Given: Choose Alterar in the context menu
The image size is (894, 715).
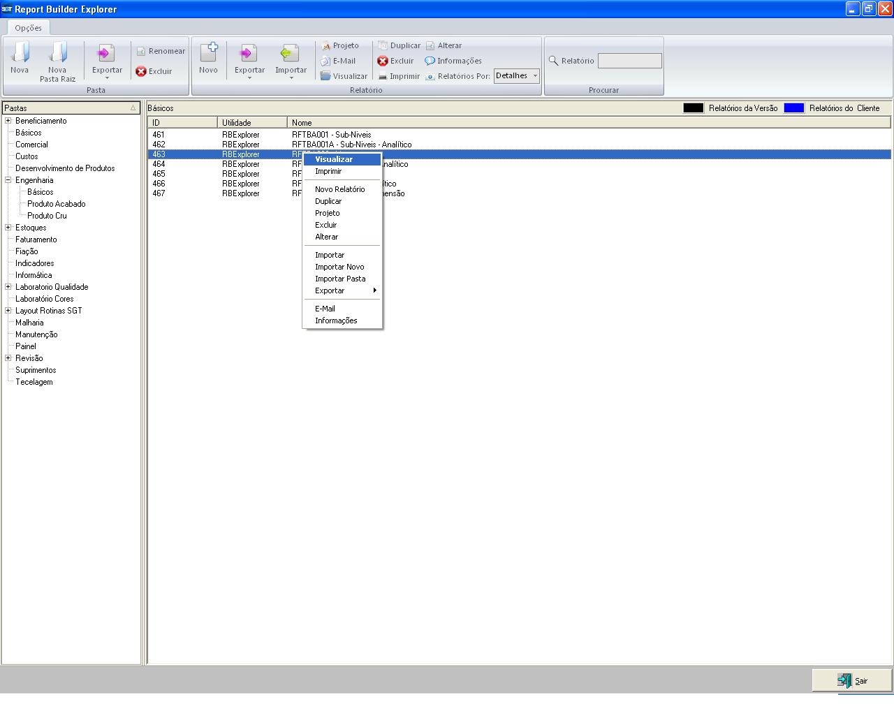Looking at the screenshot, I should (342, 237).
